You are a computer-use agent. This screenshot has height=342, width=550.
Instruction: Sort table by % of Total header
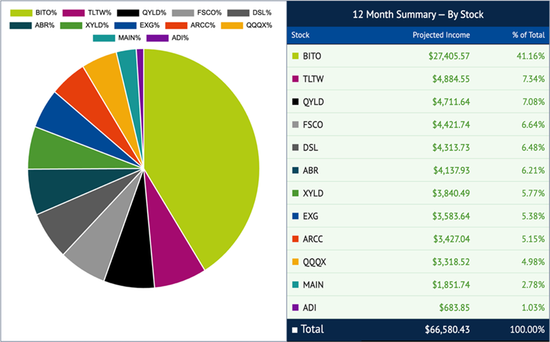tap(528, 35)
